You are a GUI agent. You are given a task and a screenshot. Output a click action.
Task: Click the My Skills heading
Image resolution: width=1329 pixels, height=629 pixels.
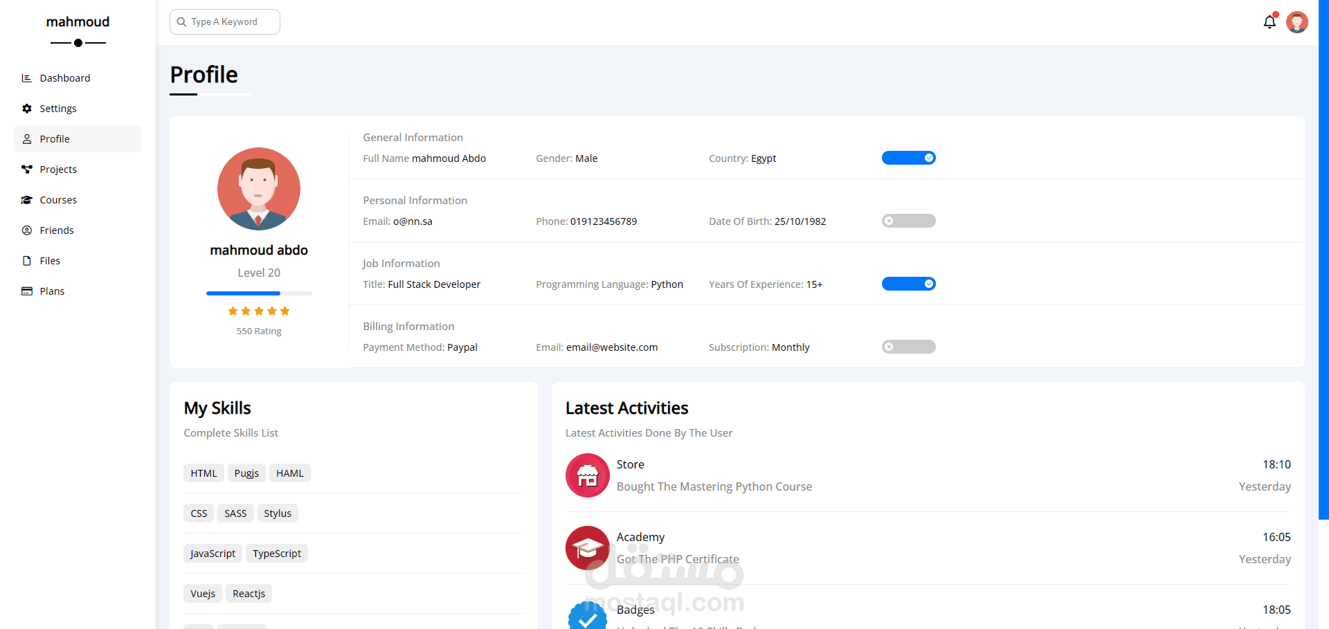point(217,408)
